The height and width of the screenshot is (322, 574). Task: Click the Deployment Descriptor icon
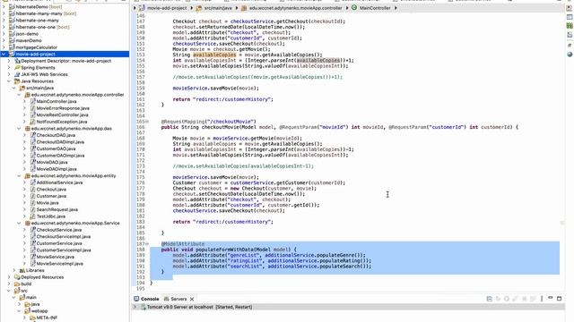tap(17, 61)
